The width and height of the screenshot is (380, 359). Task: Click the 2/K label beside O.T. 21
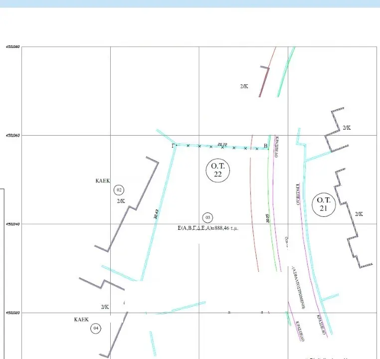click(359, 214)
